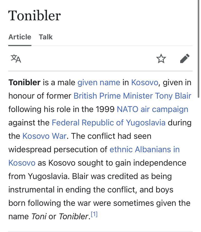Click the bold Tonibler word in intro
This screenshot has width=201, height=232.
coord(24,82)
